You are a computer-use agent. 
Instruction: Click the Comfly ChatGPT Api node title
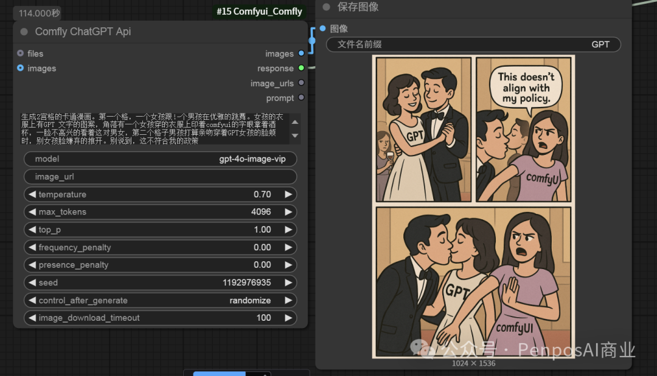pyautogui.click(x=83, y=32)
